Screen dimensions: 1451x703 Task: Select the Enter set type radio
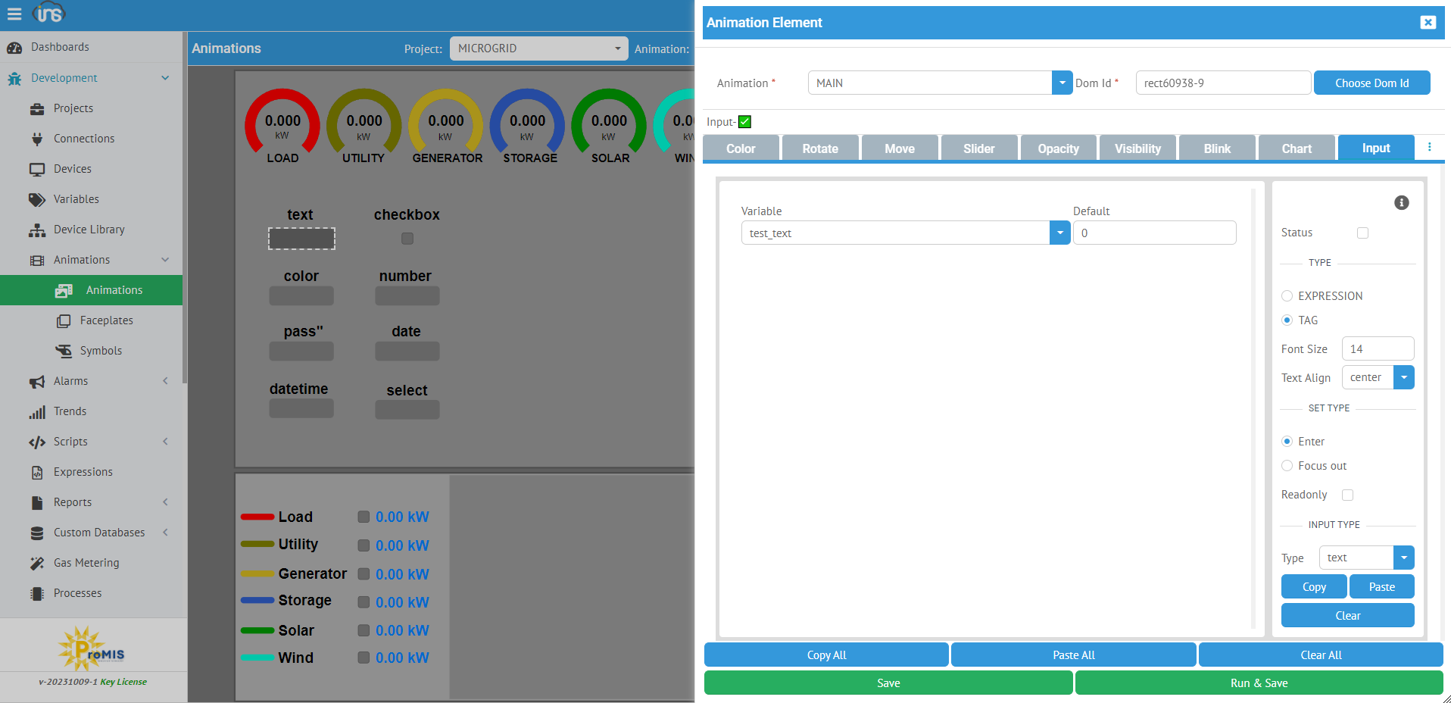pyautogui.click(x=1287, y=441)
